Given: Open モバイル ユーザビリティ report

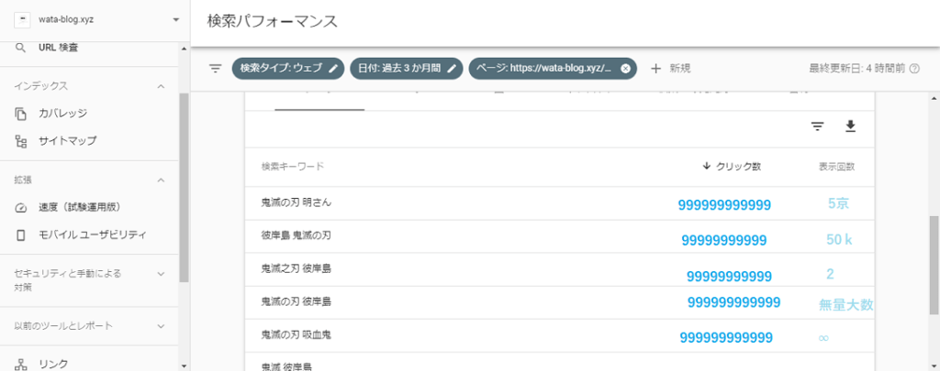Looking at the screenshot, I should (93, 235).
